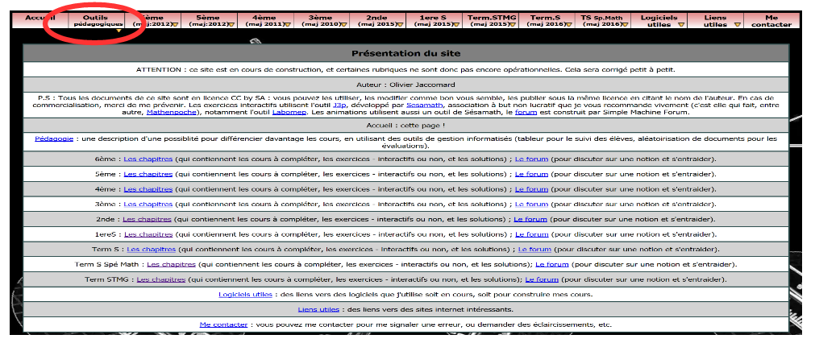Open Les chapitres in the 2nde row
This screenshot has width=815, height=343.
click(x=147, y=220)
